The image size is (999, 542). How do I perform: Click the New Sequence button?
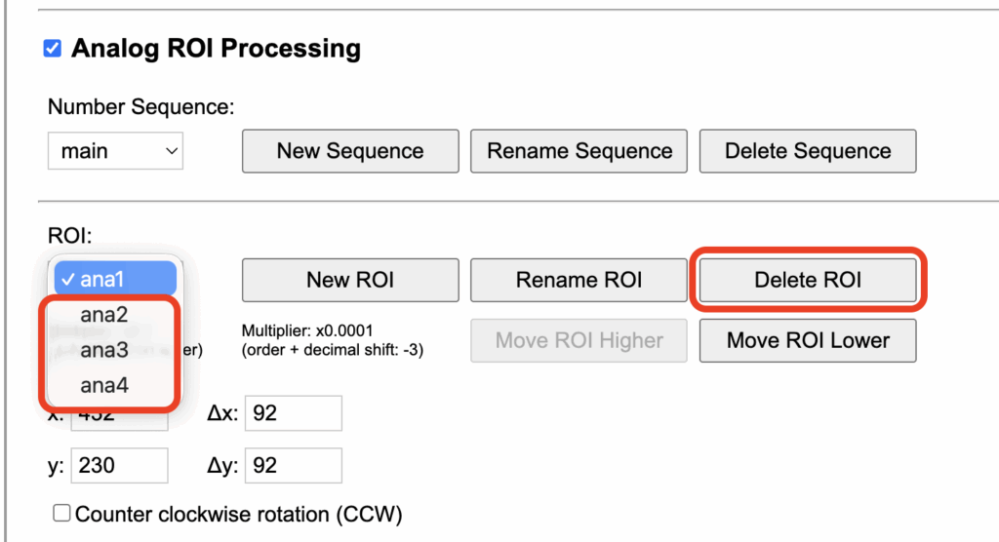[350, 151]
